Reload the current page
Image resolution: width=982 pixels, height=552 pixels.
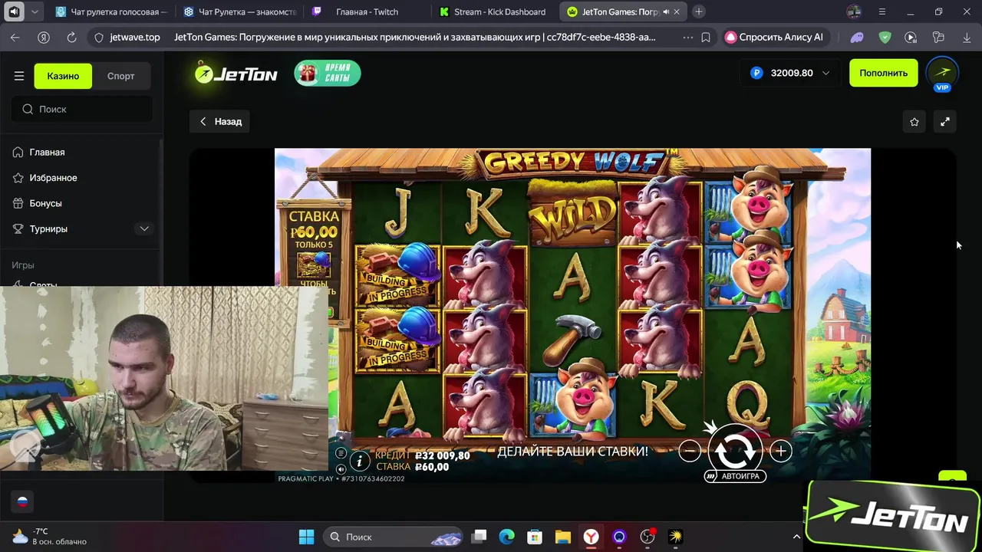[x=71, y=37]
